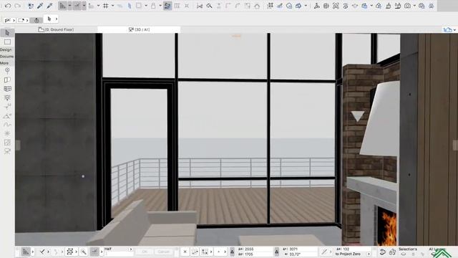
Task: Select the Figure picture tool in toolbox
Action: [7, 143]
